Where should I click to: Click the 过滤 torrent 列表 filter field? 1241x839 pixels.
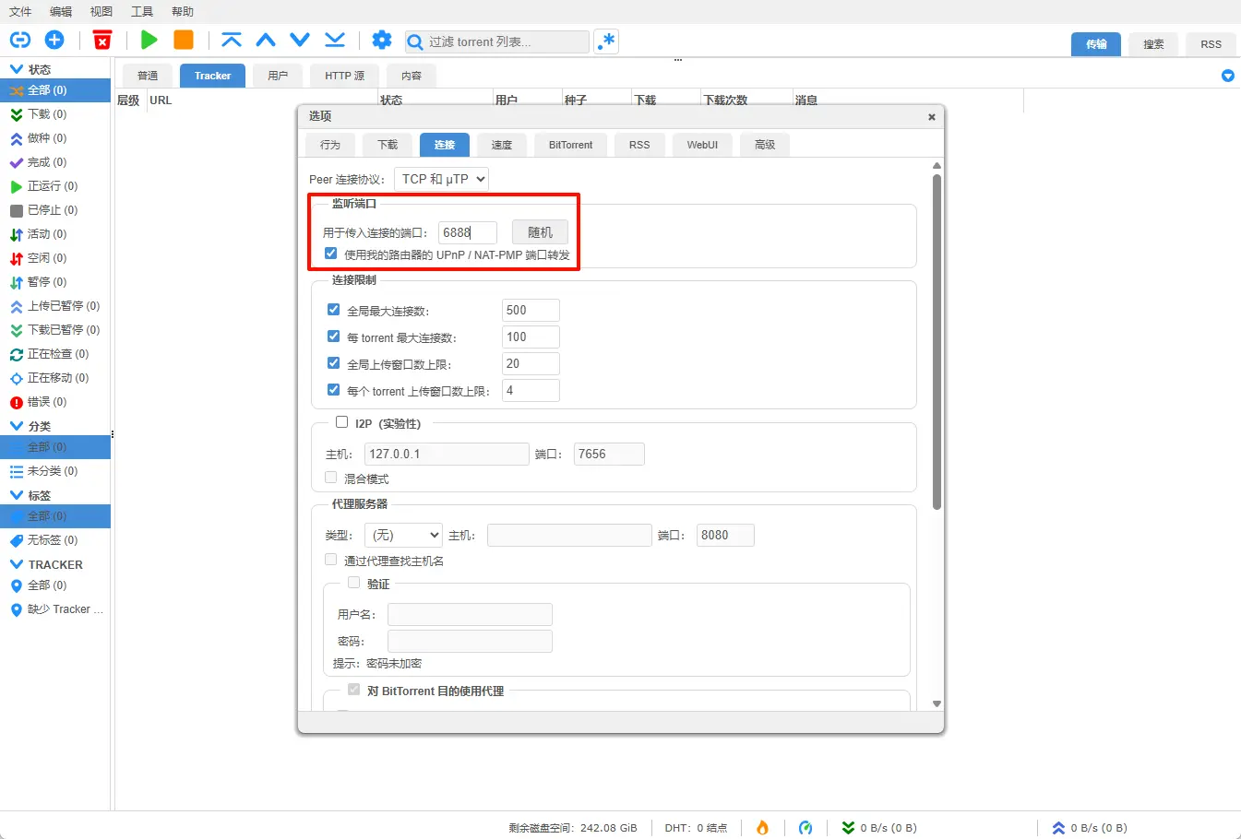[x=506, y=41]
